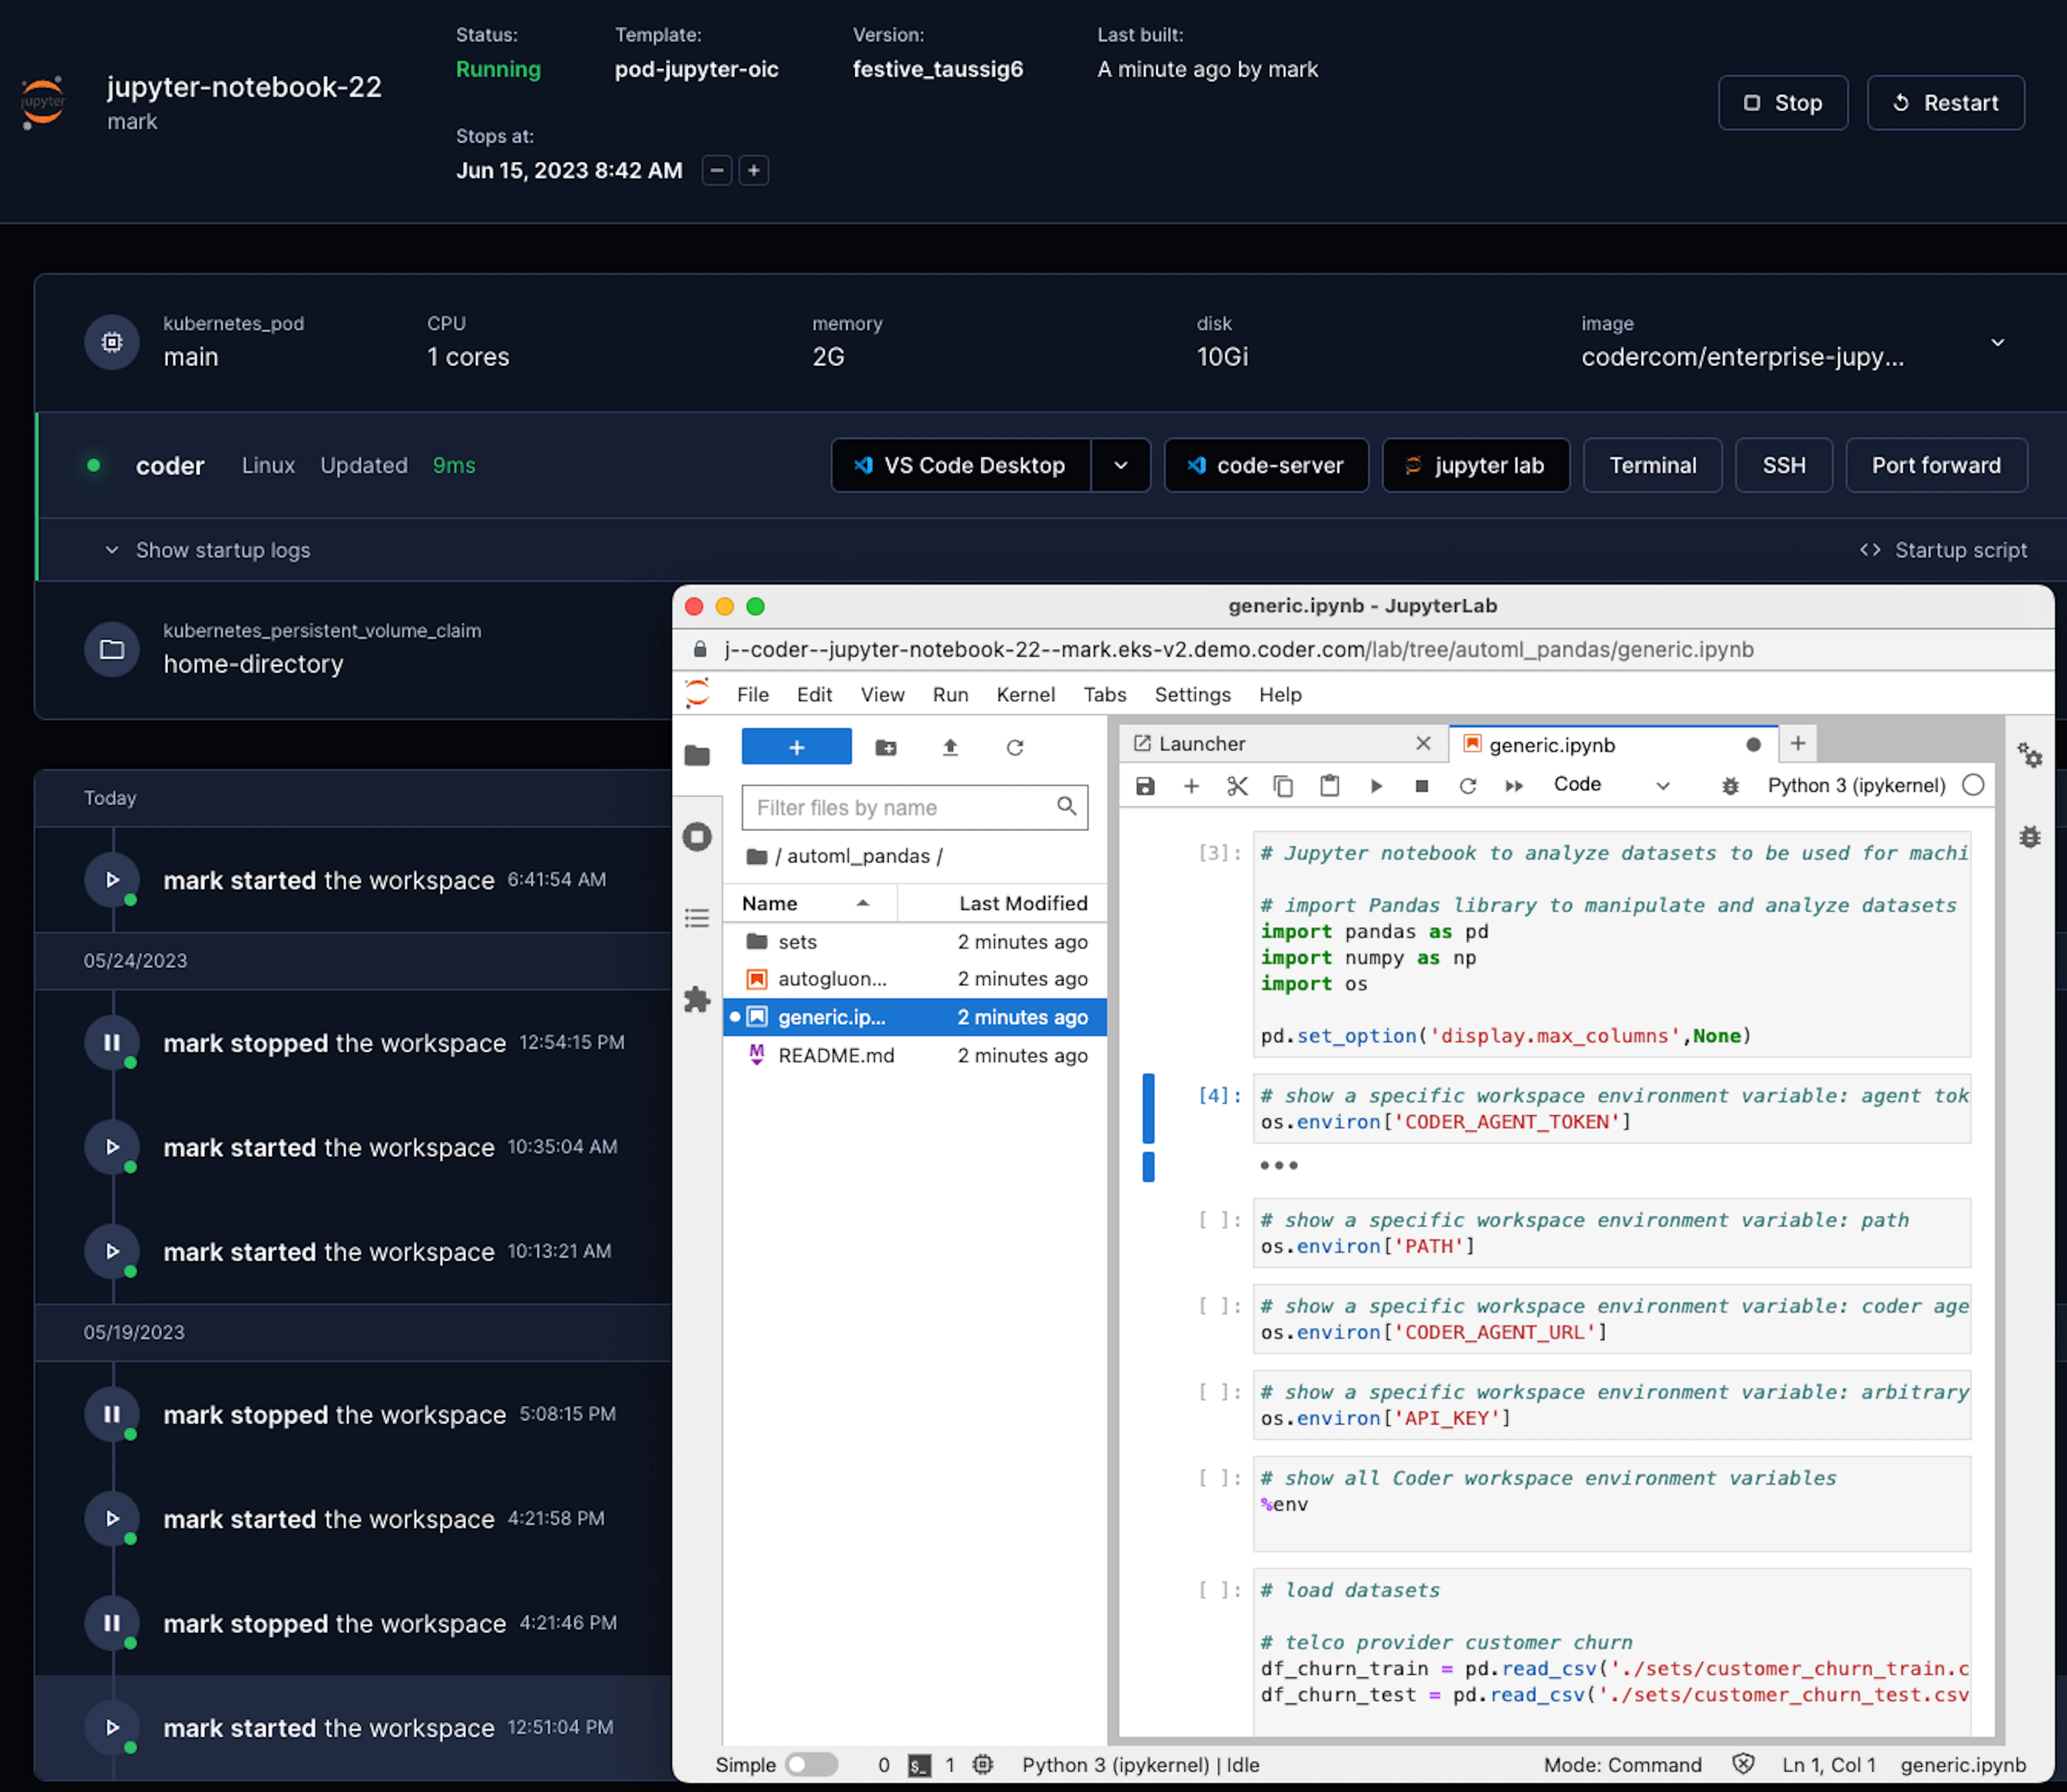Create a new folder in file browser
The height and width of the screenshot is (1792, 2067).
point(886,747)
